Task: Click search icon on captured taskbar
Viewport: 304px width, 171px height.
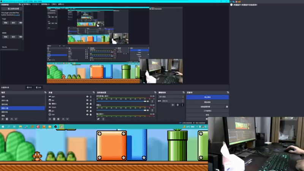Action: [9, 127]
